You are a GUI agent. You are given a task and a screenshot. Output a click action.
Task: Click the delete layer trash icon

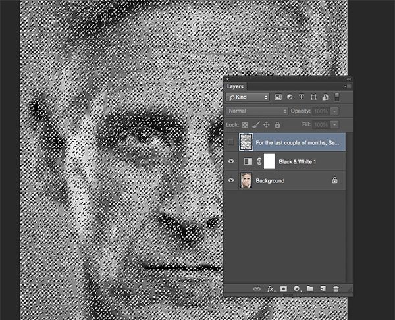coord(336,288)
